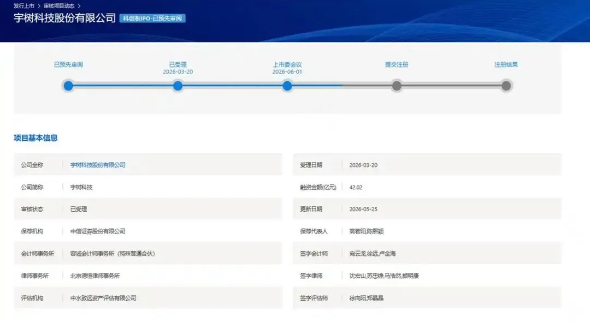The image size is (590, 323).
Task: Select the 已受理 value in the 审核状态 row
Action: [79, 209]
